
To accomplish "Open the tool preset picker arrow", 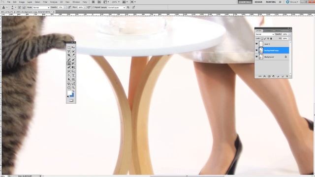I will click(7, 7).
